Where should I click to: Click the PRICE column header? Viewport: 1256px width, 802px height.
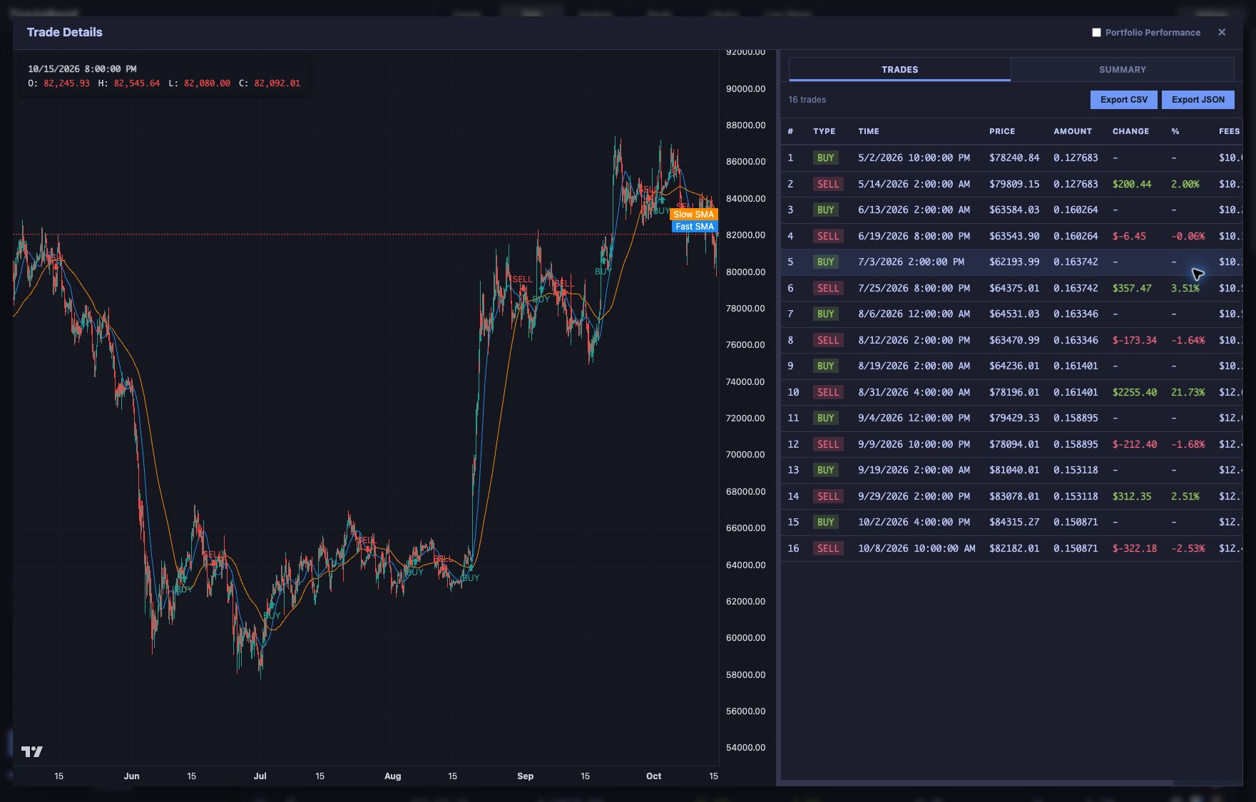click(x=1001, y=131)
